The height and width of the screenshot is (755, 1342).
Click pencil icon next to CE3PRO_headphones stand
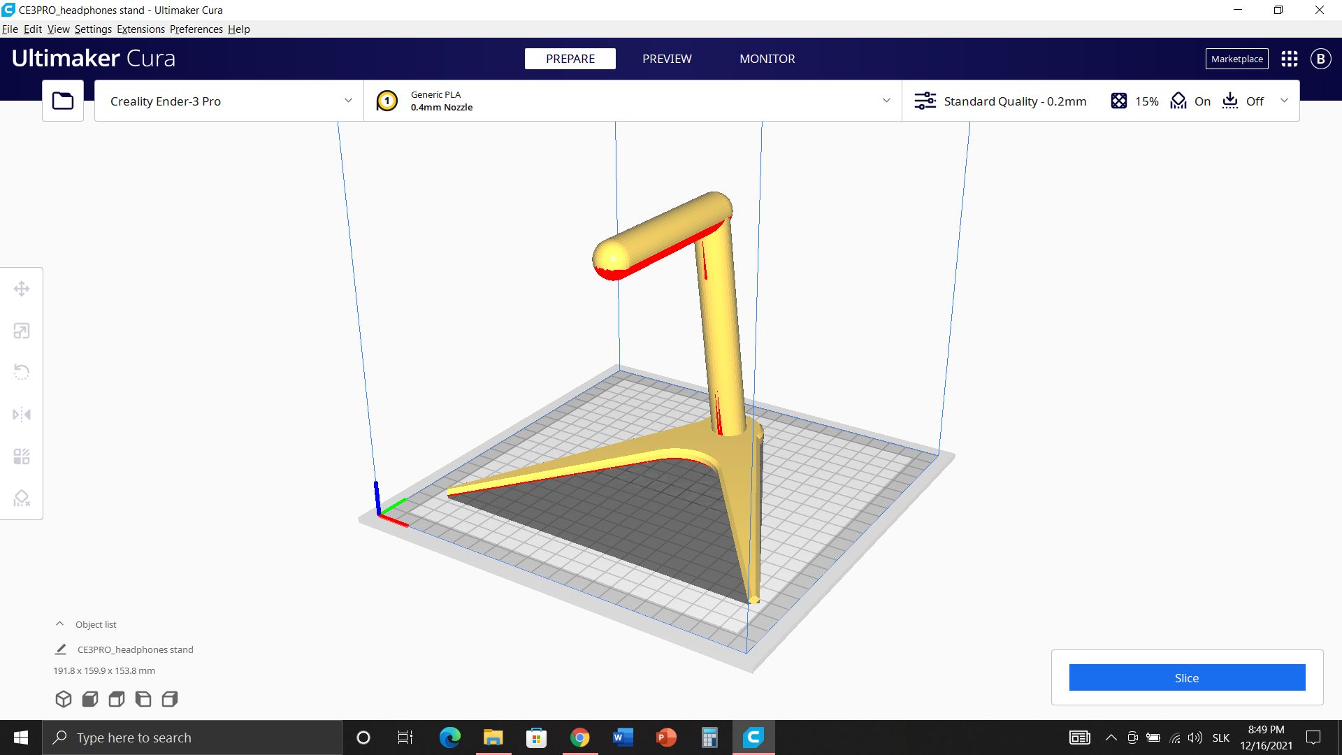[x=61, y=649]
